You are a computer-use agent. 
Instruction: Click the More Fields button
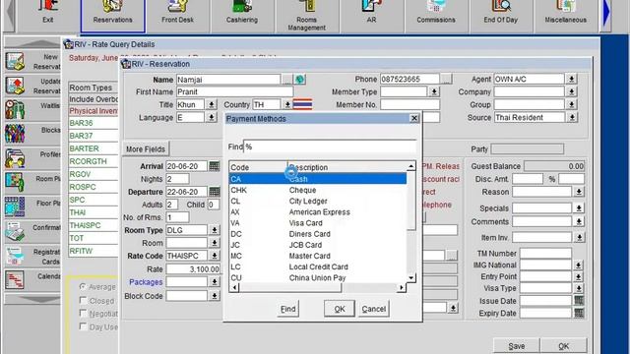coord(146,148)
